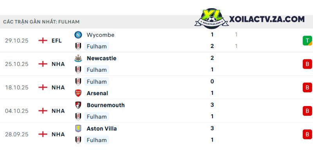The height and width of the screenshot is (156, 313).
Task: Click the XOILACTV.ZA.COM site title
Action: 267,19
